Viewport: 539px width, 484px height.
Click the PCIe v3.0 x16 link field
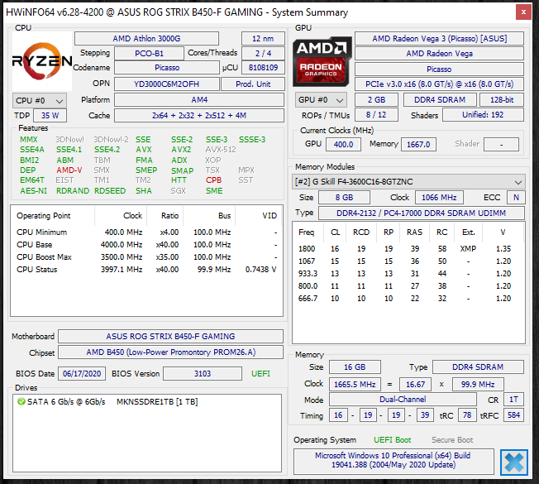point(439,84)
